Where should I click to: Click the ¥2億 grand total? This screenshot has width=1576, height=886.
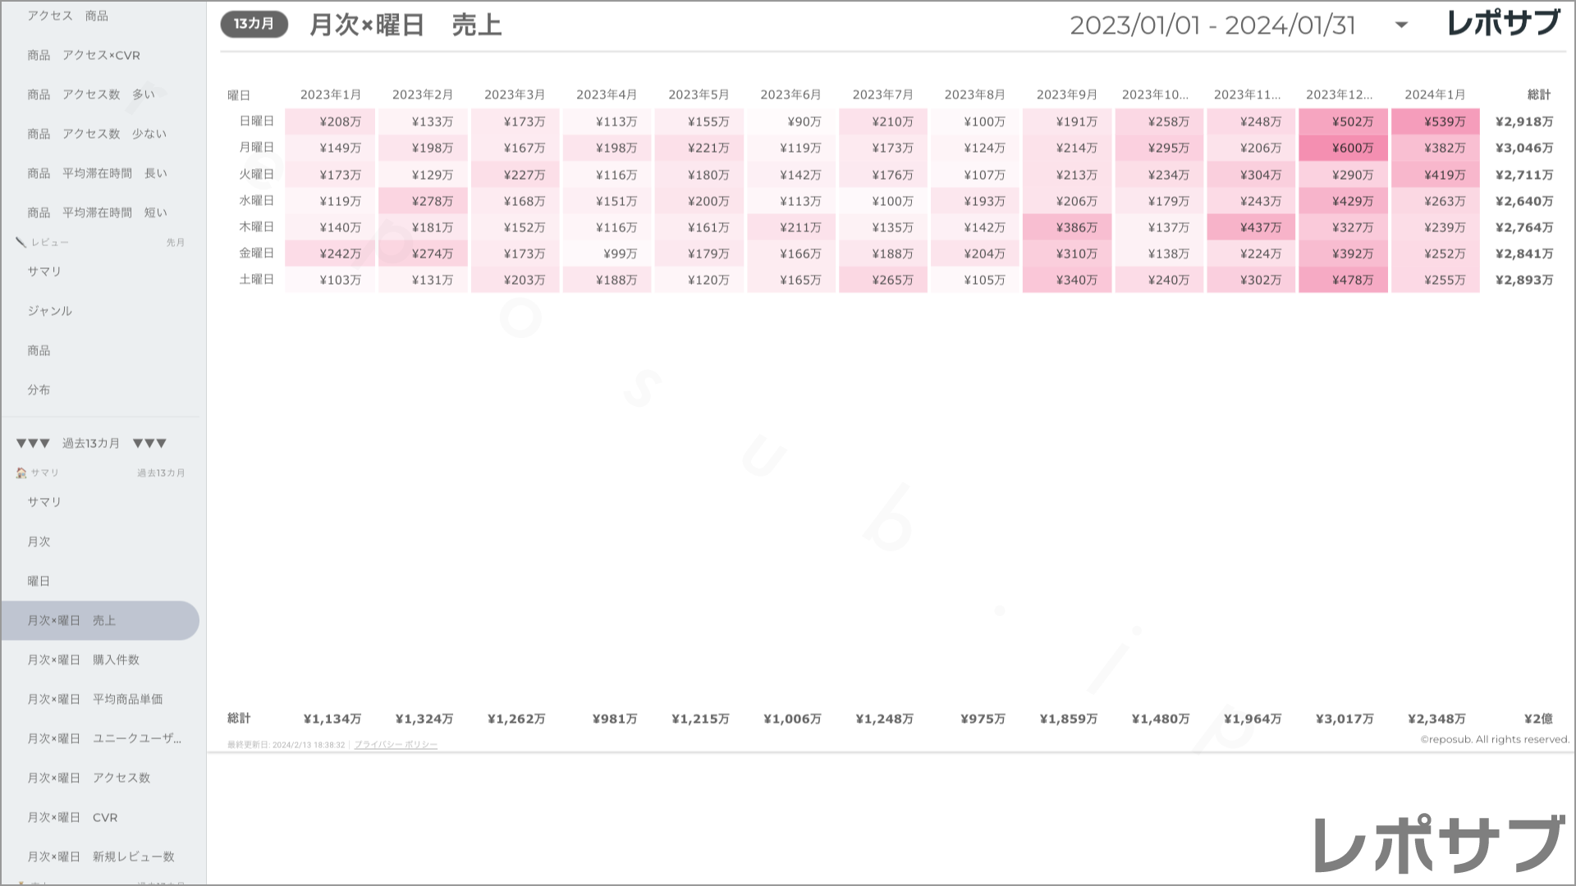click(x=1538, y=719)
